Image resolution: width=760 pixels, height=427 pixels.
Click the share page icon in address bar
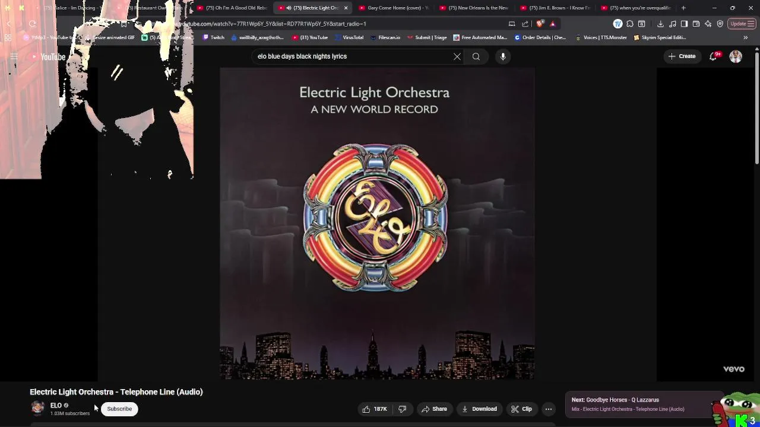(525, 24)
